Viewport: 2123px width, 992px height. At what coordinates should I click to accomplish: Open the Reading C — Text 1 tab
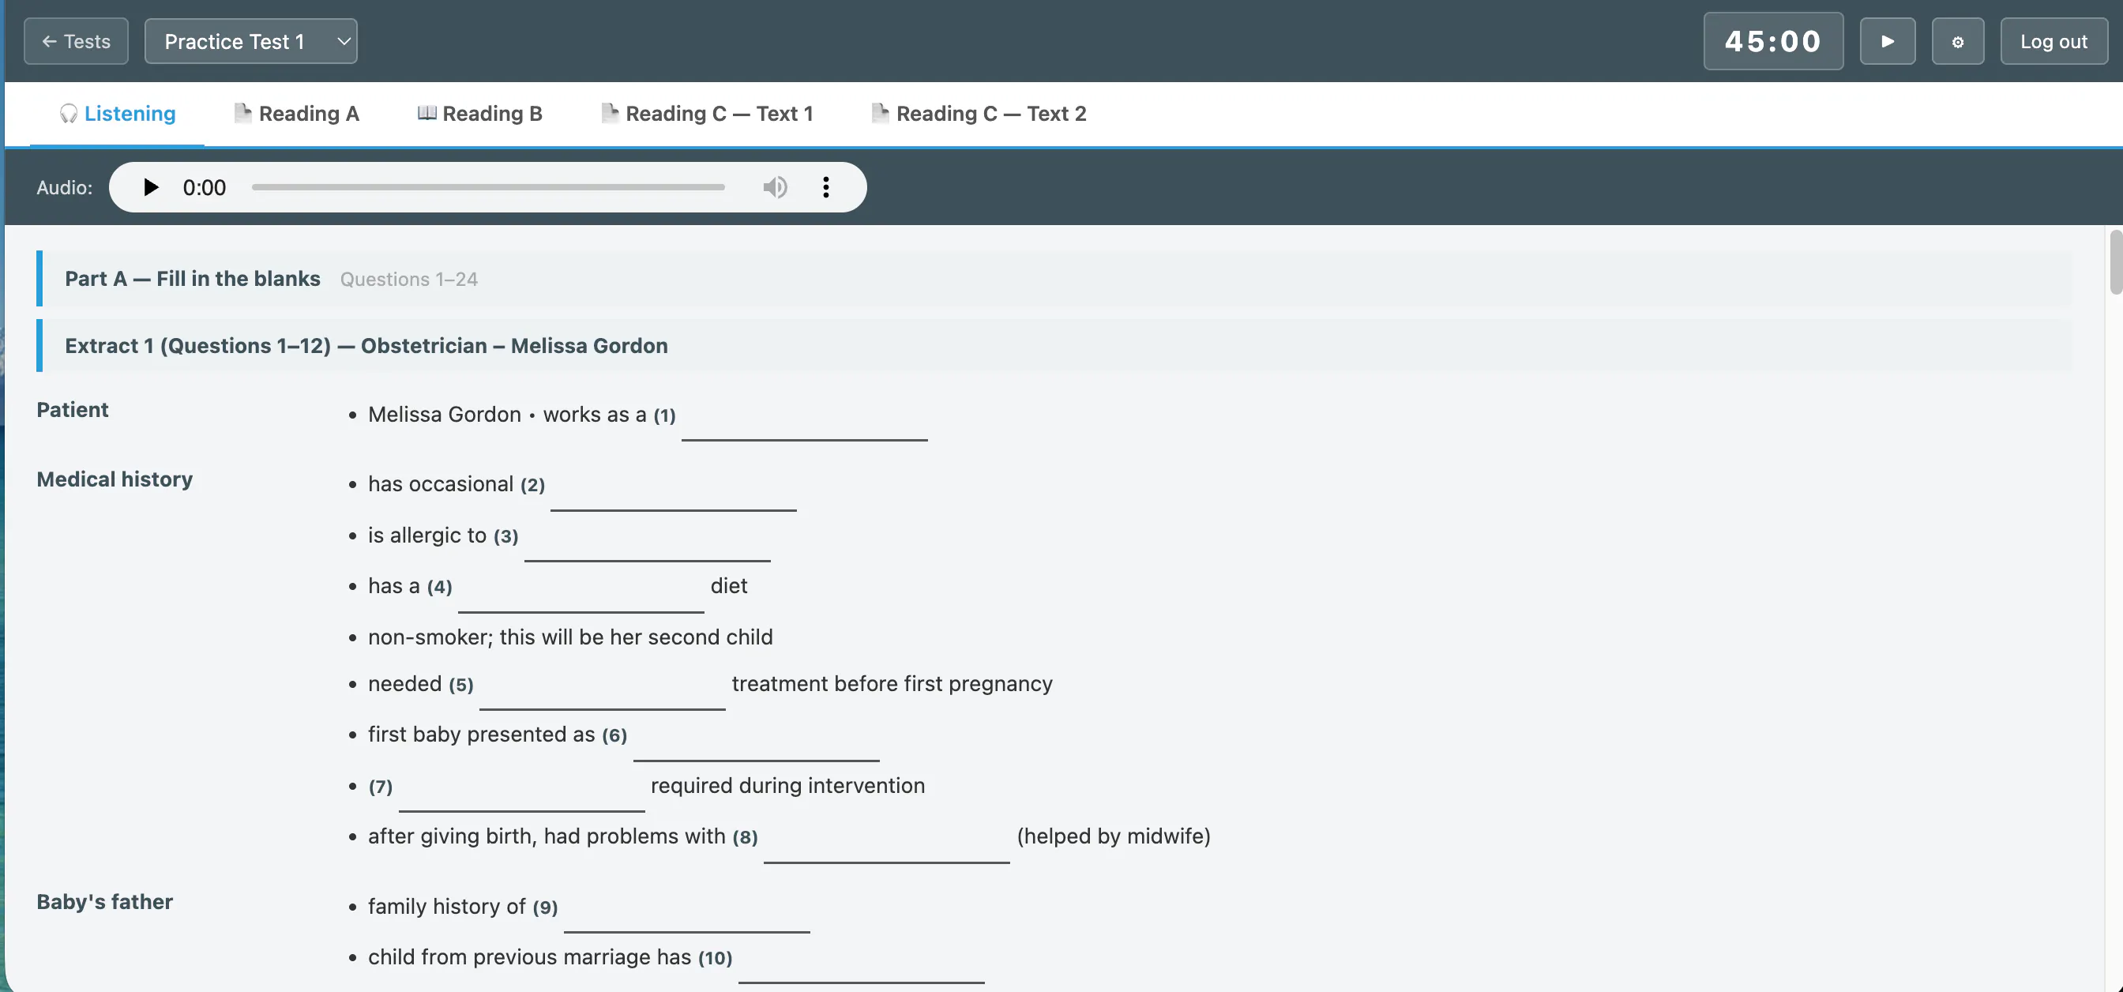coord(707,114)
